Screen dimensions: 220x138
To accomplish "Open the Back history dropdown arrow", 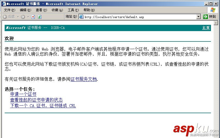I will (18, 17).
